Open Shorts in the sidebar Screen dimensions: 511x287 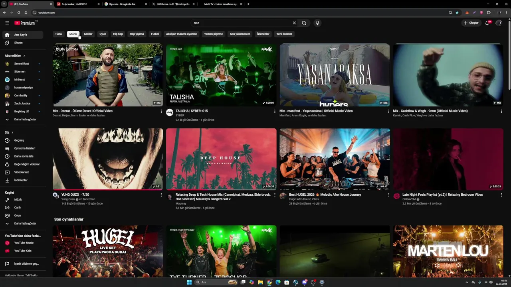tap(22, 43)
